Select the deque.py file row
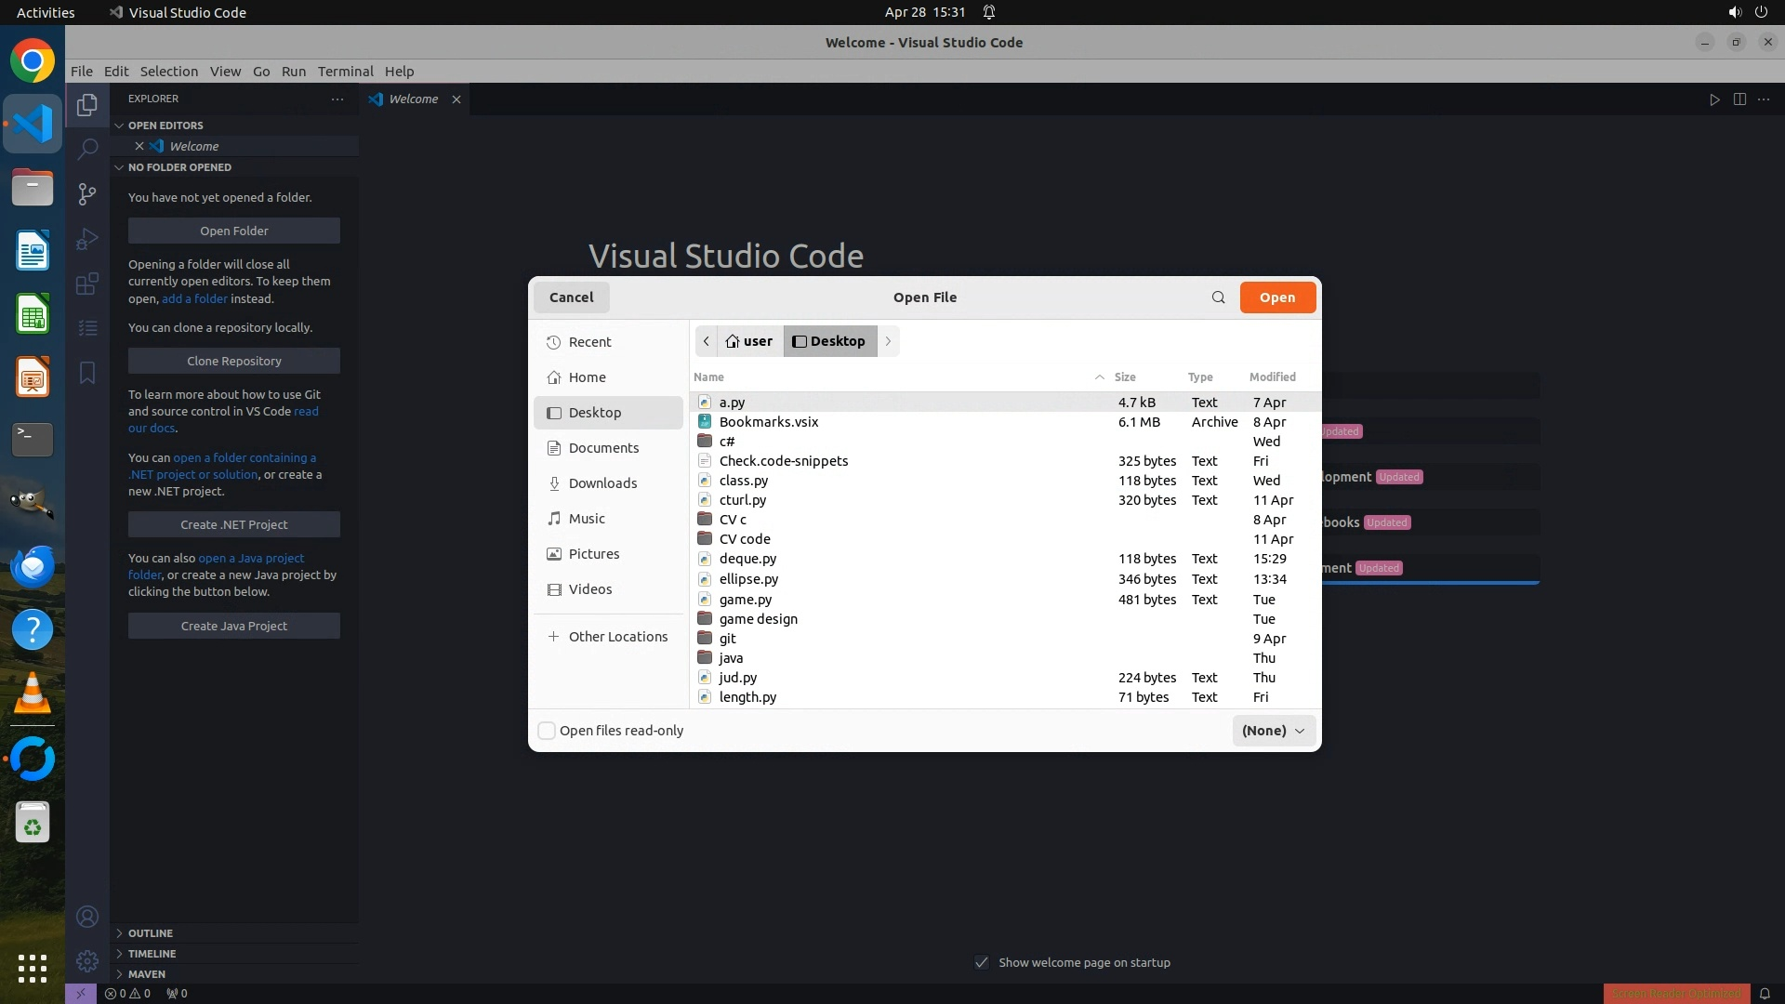The width and height of the screenshot is (1785, 1004). tap(747, 559)
